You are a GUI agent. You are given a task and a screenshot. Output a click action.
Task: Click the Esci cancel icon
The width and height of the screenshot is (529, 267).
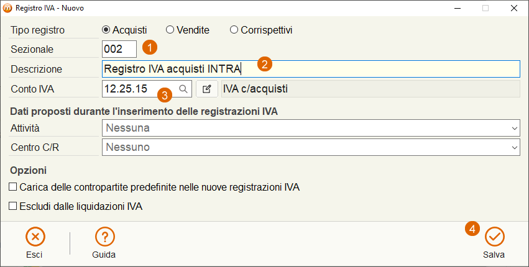[x=35, y=237]
